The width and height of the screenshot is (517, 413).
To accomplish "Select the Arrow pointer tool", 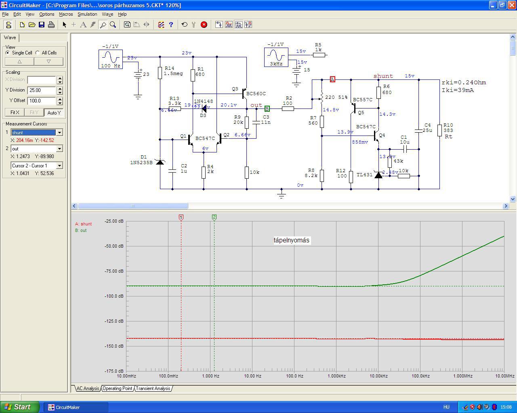I will 64,25.
